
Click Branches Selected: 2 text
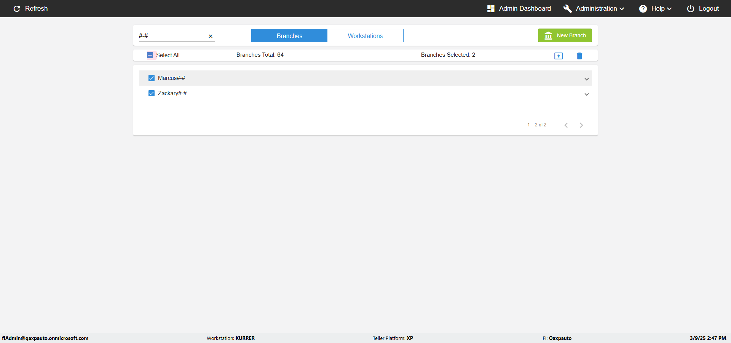click(x=448, y=55)
